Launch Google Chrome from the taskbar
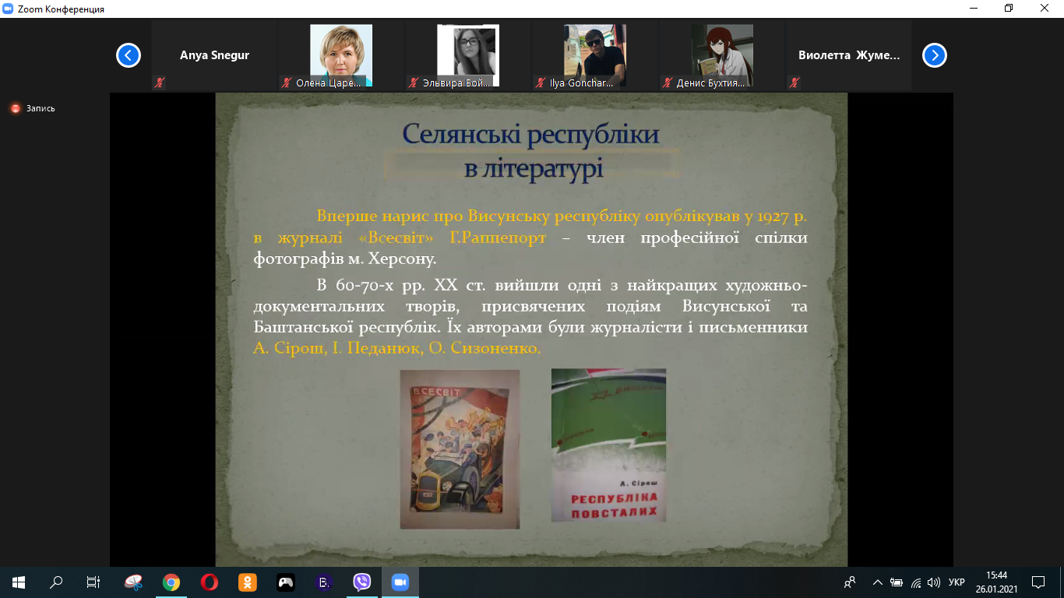This screenshot has height=598, width=1064. pos(171,582)
